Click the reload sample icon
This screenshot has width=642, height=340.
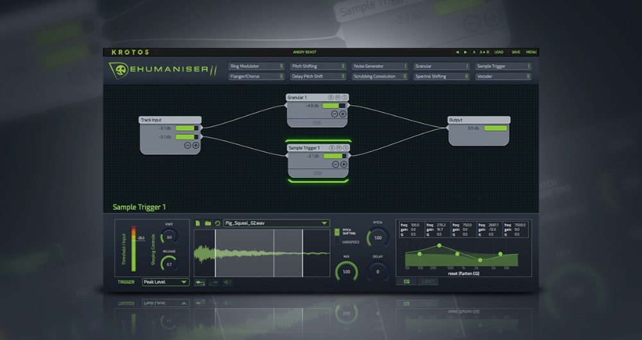pyautogui.click(x=218, y=223)
